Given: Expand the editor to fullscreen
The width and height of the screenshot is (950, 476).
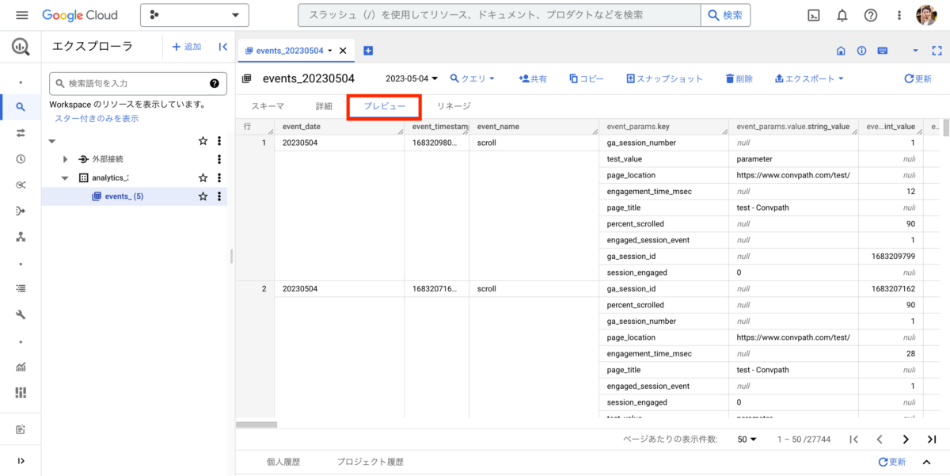Looking at the screenshot, I should coord(937,50).
